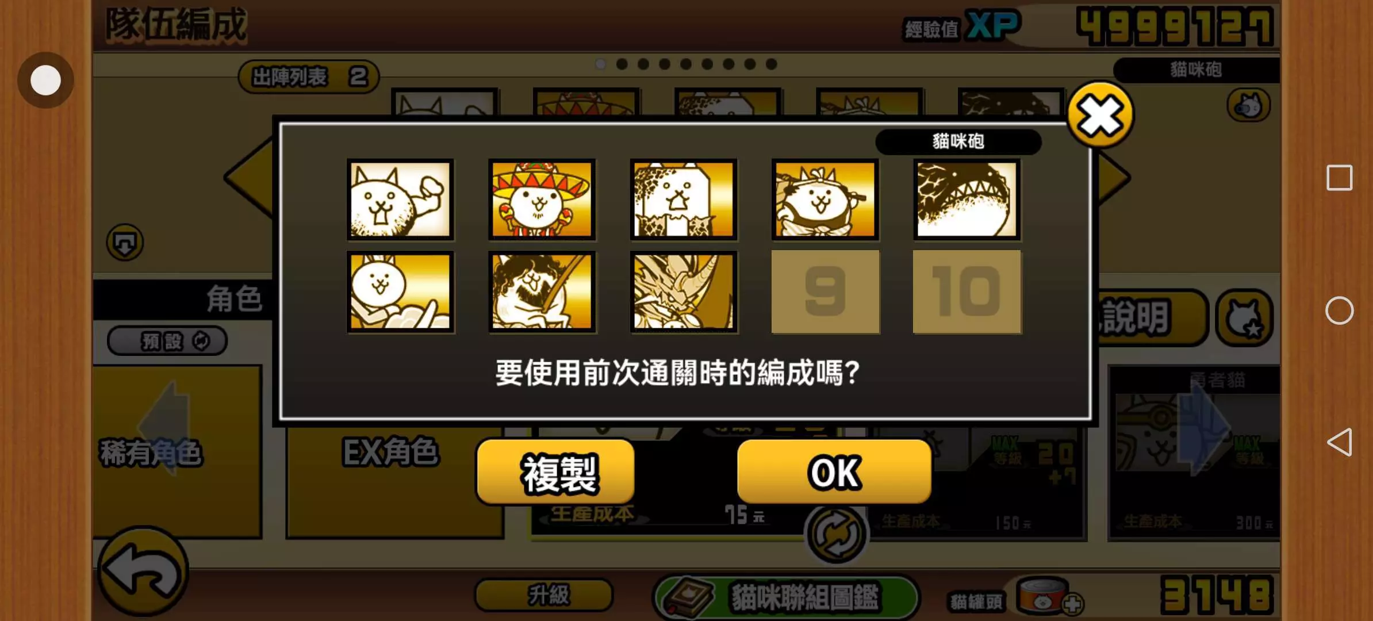The image size is (1373, 621).
Task: Click the 複製 copy button
Action: [556, 472]
